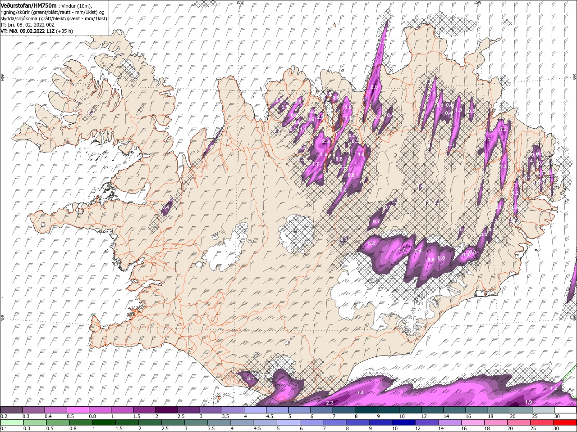Viewport: 577px width, 432px height.
Task: Click the "rigning/skúrir" description text
Action: coord(15,12)
